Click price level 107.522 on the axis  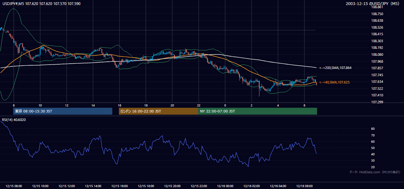coord(377,89)
